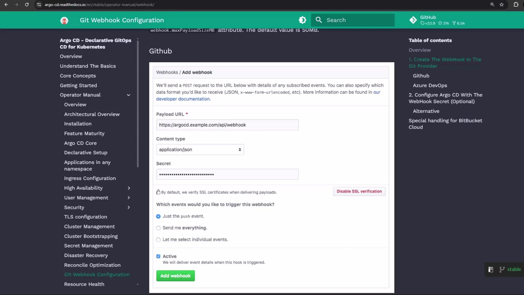
Task: Select Let me select individual events
Action: click(158, 240)
